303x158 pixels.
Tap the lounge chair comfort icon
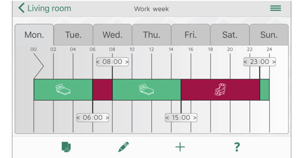click(x=220, y=90)
